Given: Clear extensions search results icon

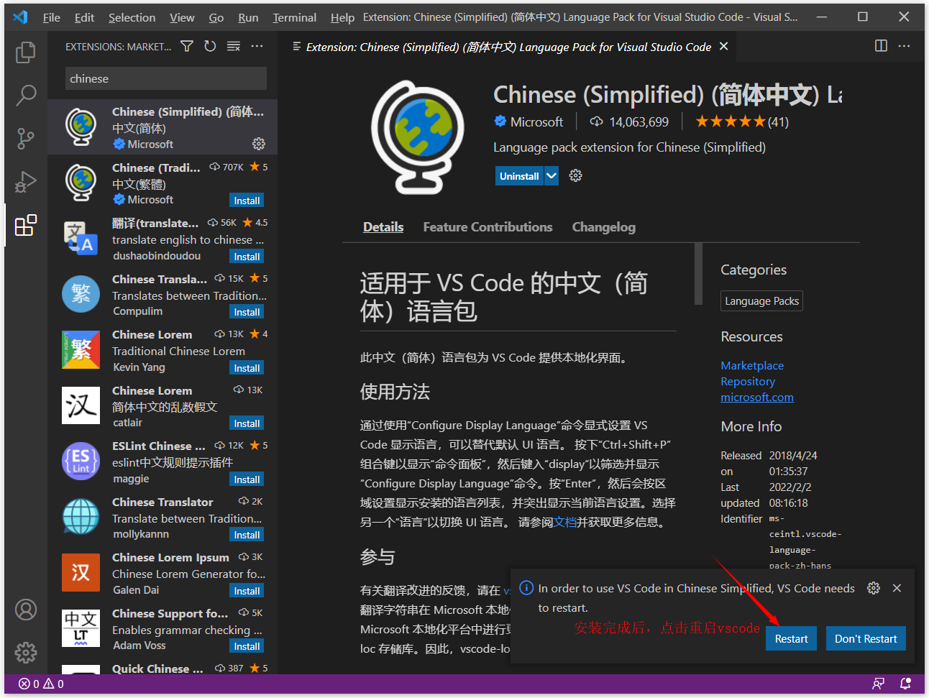Looking at the screenshot, I should (234, 46).
